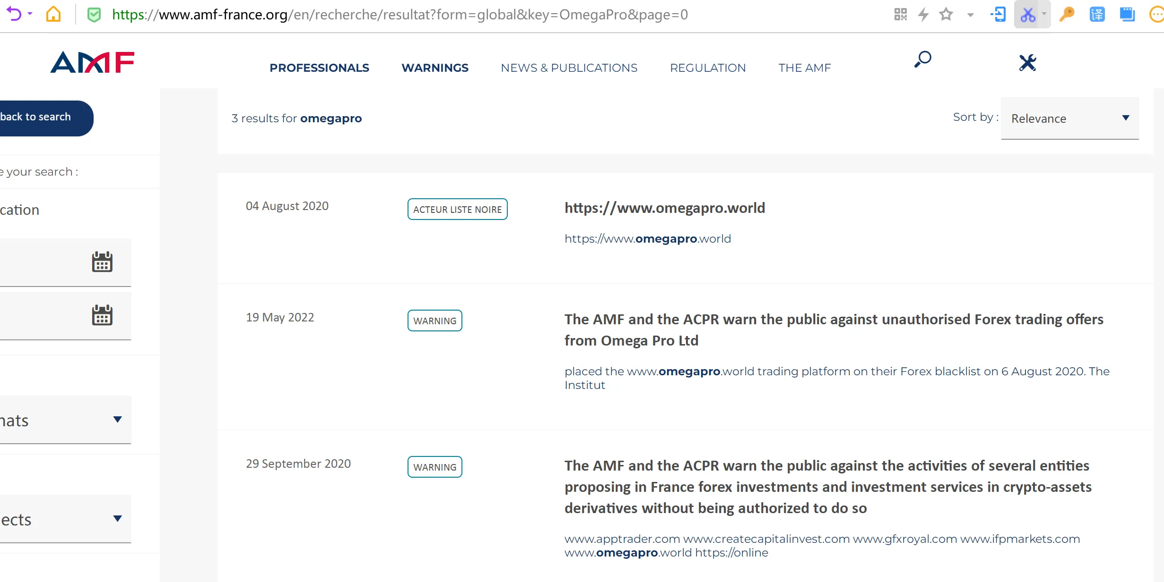Open the Regulation menu
1164x582 pixels.
pos(708,68)
